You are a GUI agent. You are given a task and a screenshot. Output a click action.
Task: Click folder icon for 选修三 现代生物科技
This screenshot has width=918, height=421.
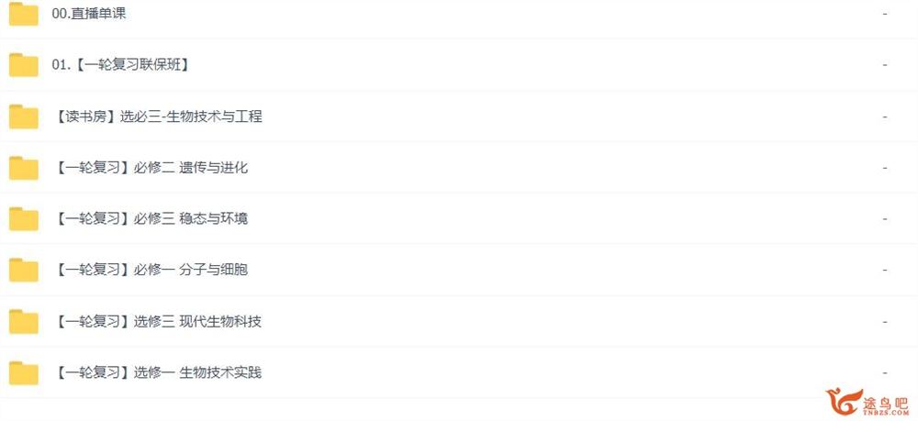24,321
